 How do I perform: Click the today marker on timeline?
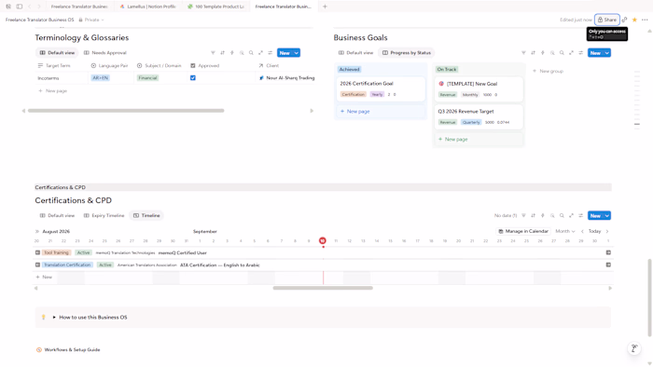[x=323, y=240]
